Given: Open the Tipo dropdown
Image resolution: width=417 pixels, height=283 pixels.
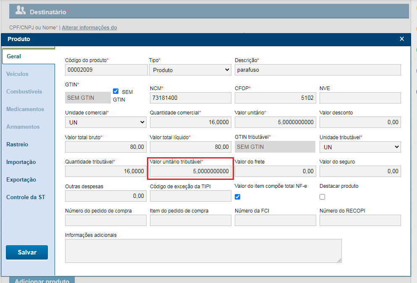Looking at the screenshot, I should [x=190, y=70].
